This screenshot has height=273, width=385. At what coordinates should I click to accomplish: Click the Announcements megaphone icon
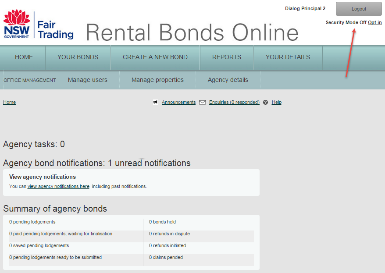click(x=155, y=102)
